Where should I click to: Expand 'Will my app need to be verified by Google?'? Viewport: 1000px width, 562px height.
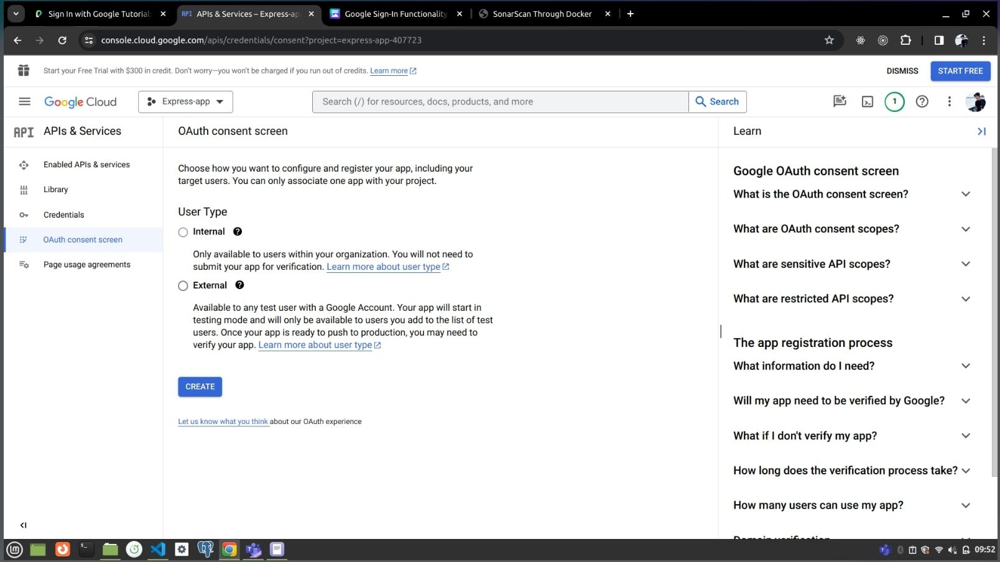click(852, 400)
